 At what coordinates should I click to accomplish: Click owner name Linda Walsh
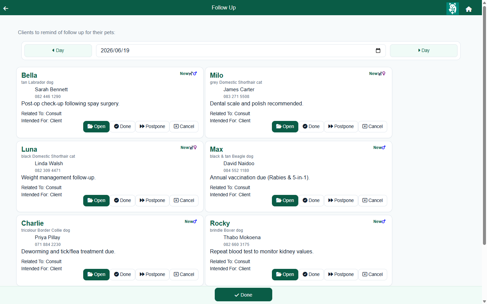[x=49, y=163]
